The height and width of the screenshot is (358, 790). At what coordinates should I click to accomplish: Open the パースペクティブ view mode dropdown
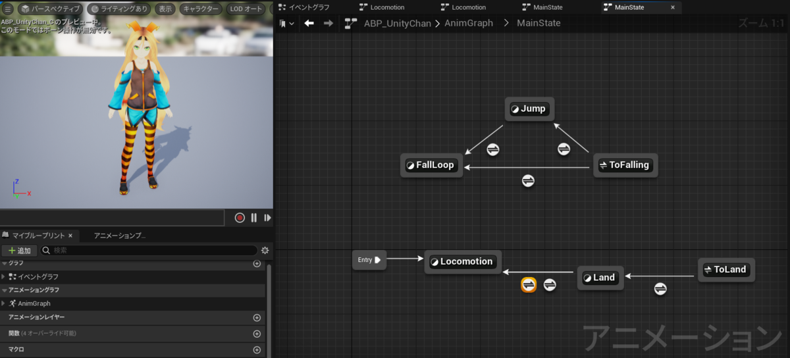tap(50, 9)
